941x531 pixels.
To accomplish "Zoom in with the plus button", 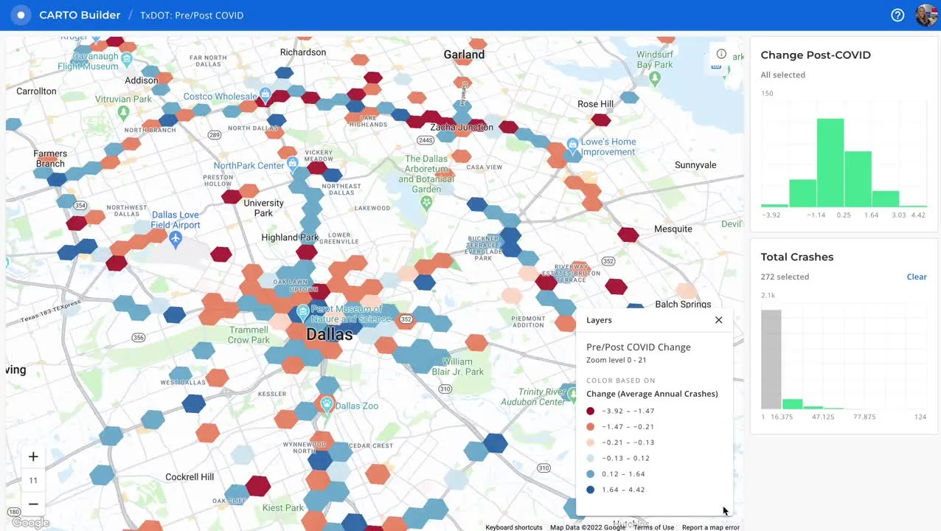I will click(33, 457).
